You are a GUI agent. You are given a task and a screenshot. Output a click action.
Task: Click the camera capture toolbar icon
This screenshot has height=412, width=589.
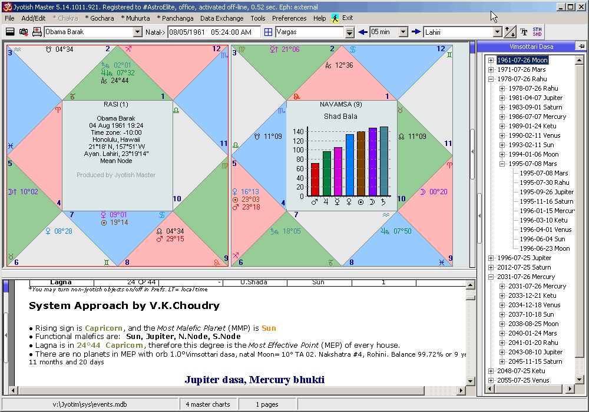pos(24,32)
